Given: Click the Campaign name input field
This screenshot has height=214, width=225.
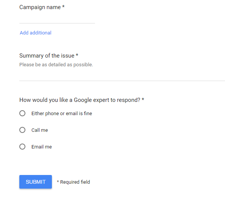Looking at the screenshot, I should [57, 19].
